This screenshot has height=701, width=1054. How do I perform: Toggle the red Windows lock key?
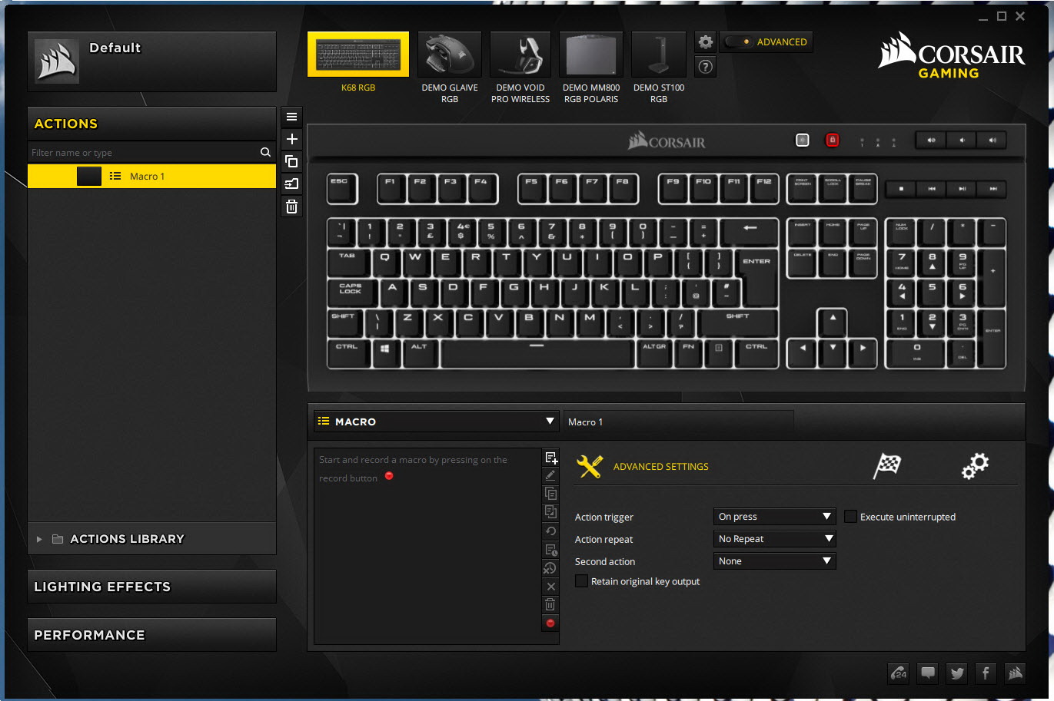coord(832,140)
